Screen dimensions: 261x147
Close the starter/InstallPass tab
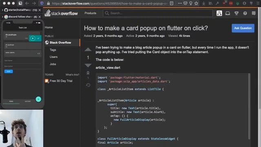[40, 10]
